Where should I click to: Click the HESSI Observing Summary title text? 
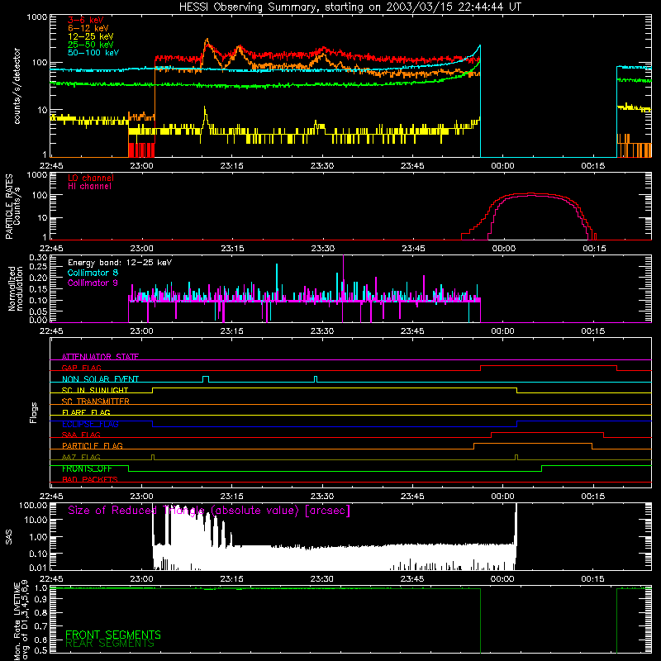(x=350, y=7)
